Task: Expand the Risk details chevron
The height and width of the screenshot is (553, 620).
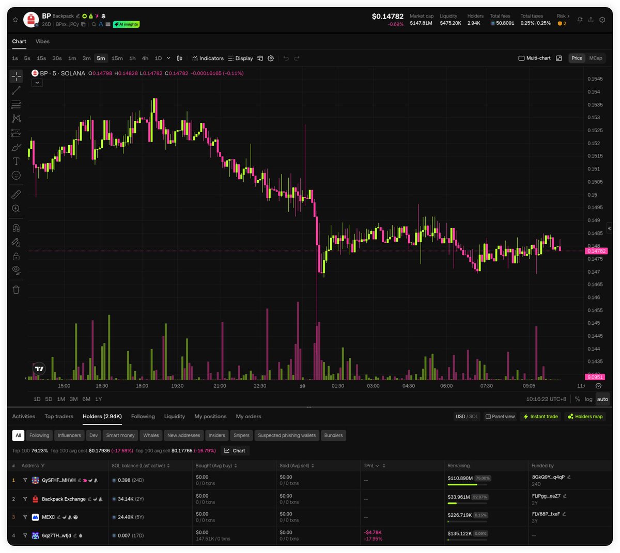Action: point(568,16)
